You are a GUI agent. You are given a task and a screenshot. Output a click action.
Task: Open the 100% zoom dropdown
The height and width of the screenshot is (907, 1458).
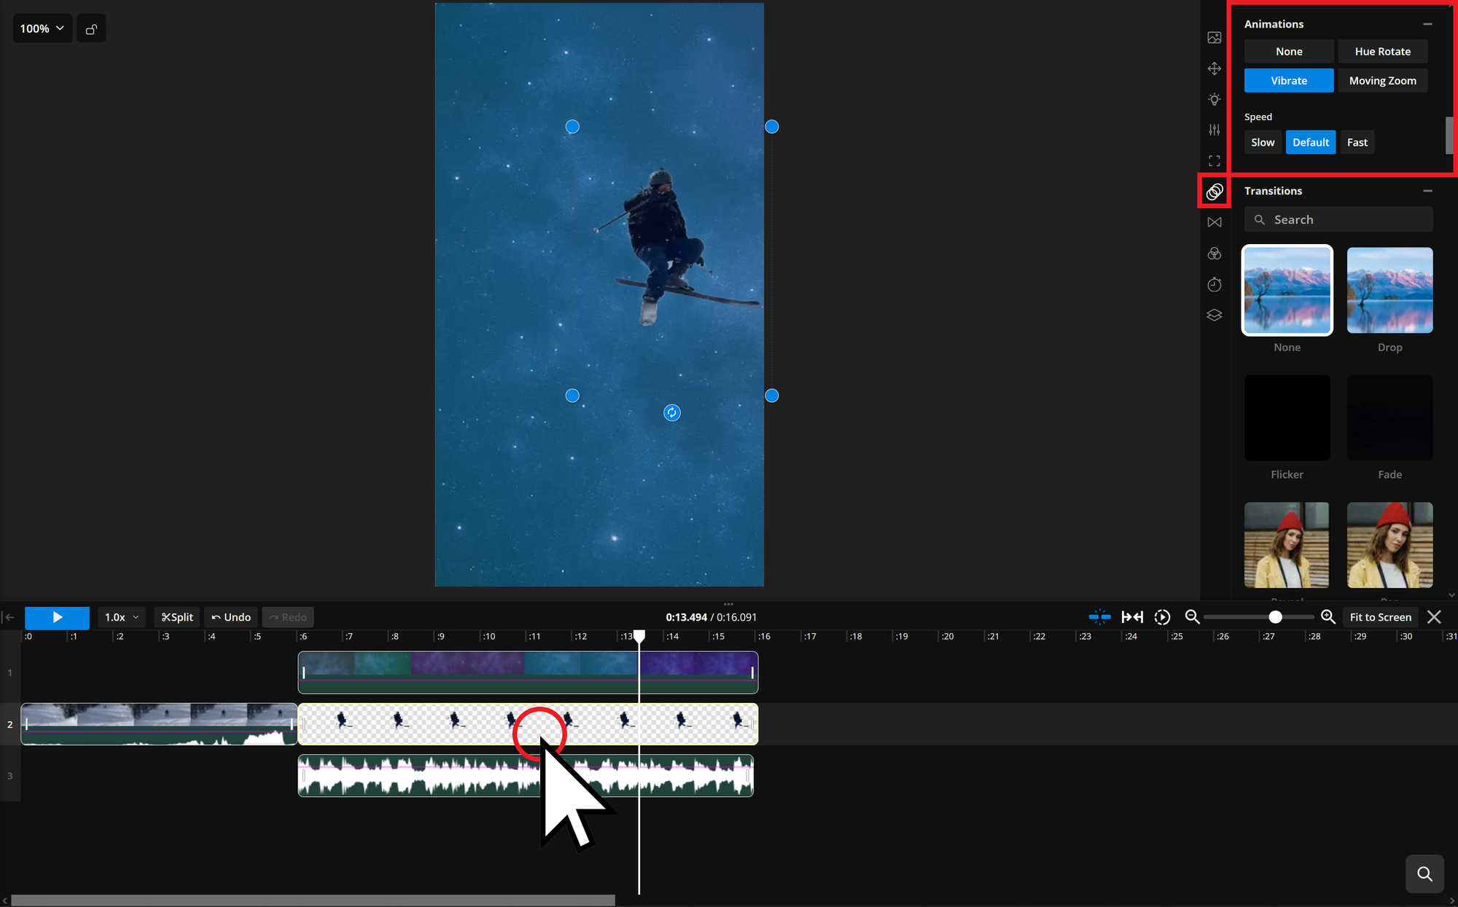42,28
